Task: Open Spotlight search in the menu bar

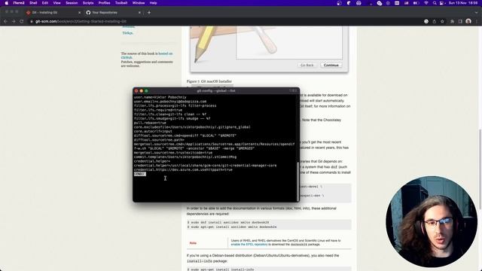Action: tap(435, 3)
